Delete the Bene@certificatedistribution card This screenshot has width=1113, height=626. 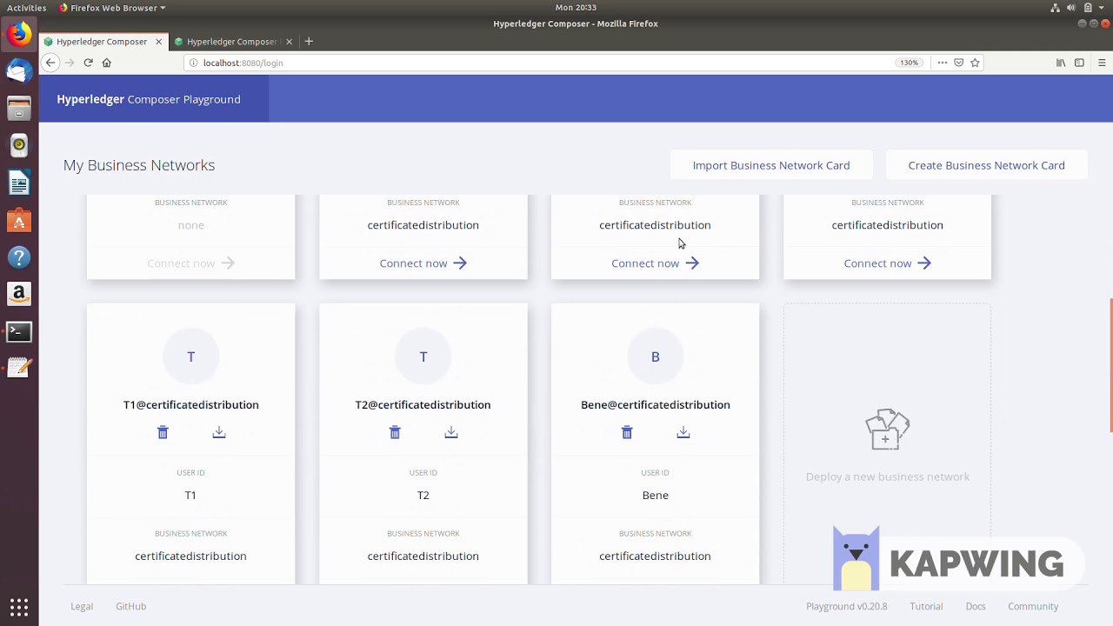[x=627, y=432]
